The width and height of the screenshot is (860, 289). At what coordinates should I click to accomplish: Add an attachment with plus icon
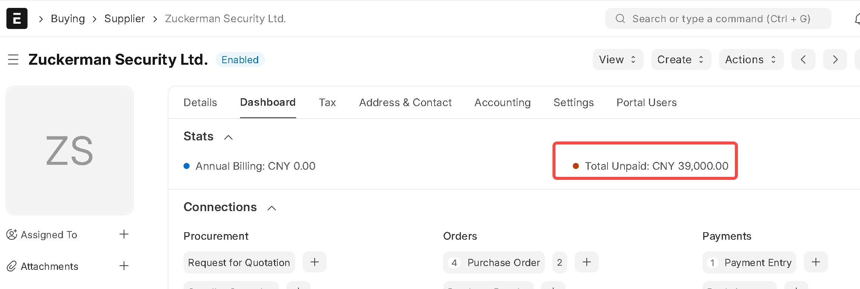coord(124,266)
